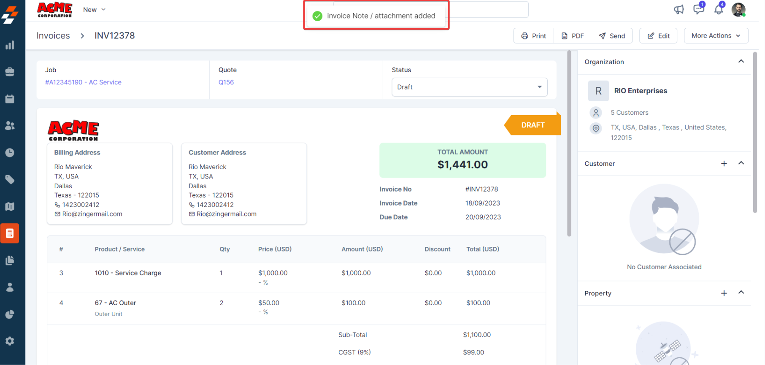Viewport: 765px width, 365px height.
Task: Open the dashboard bar chart icon in sidebar
Action: (x=10, y=45)
